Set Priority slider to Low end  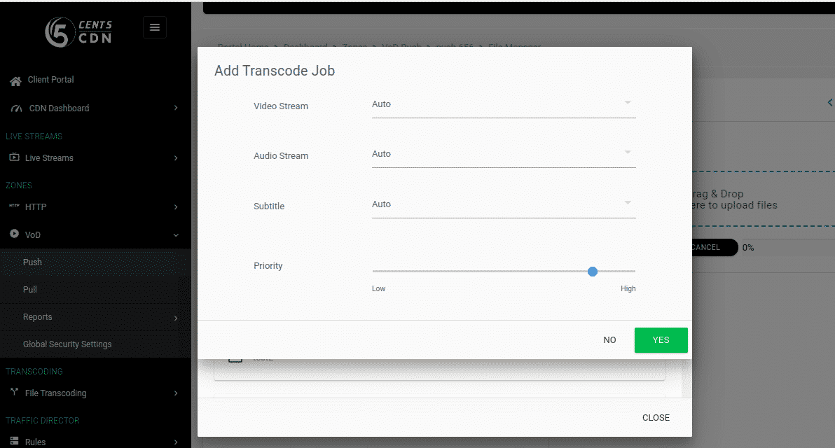pyautogui.click(x=373, y=272)
